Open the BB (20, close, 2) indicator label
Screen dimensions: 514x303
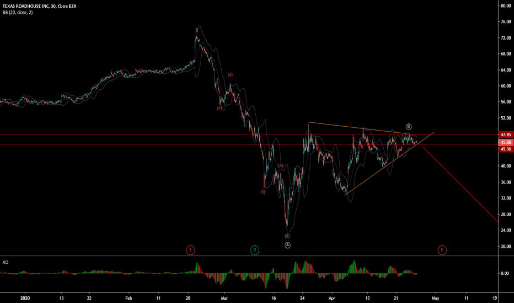point(18,13)
